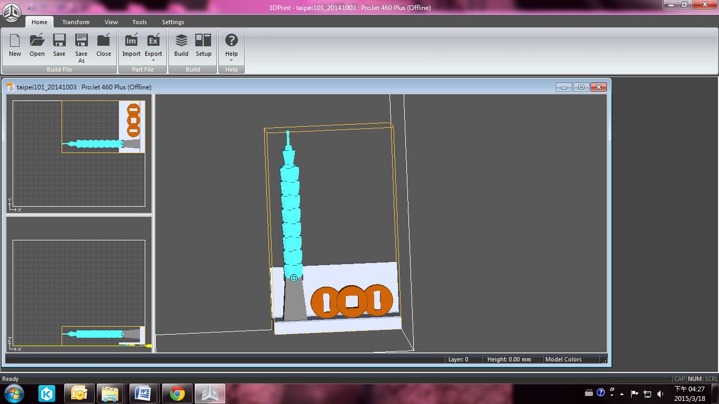Start the Build
Screen dimensions: 719x404
[181, 45]
